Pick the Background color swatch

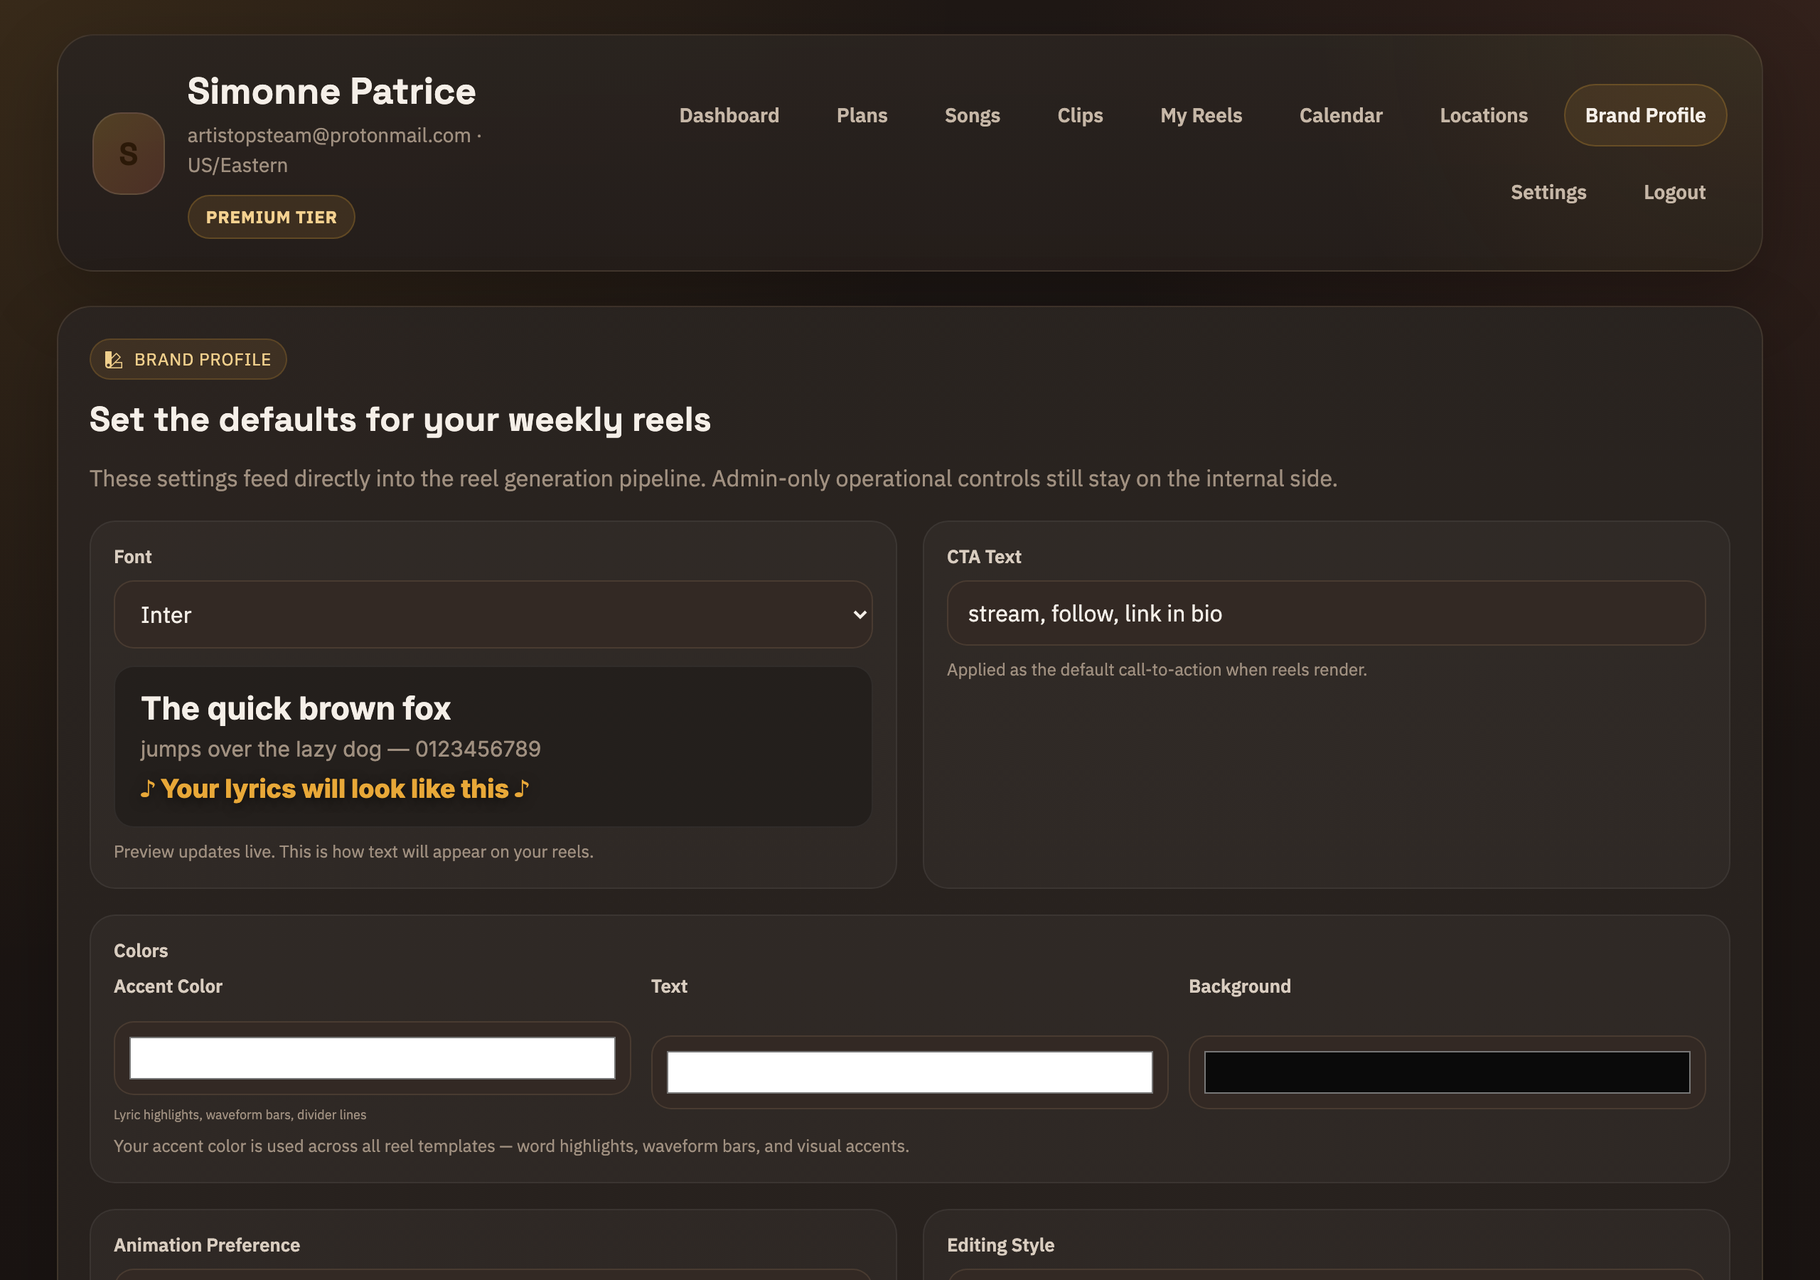coord(1447,1072)
